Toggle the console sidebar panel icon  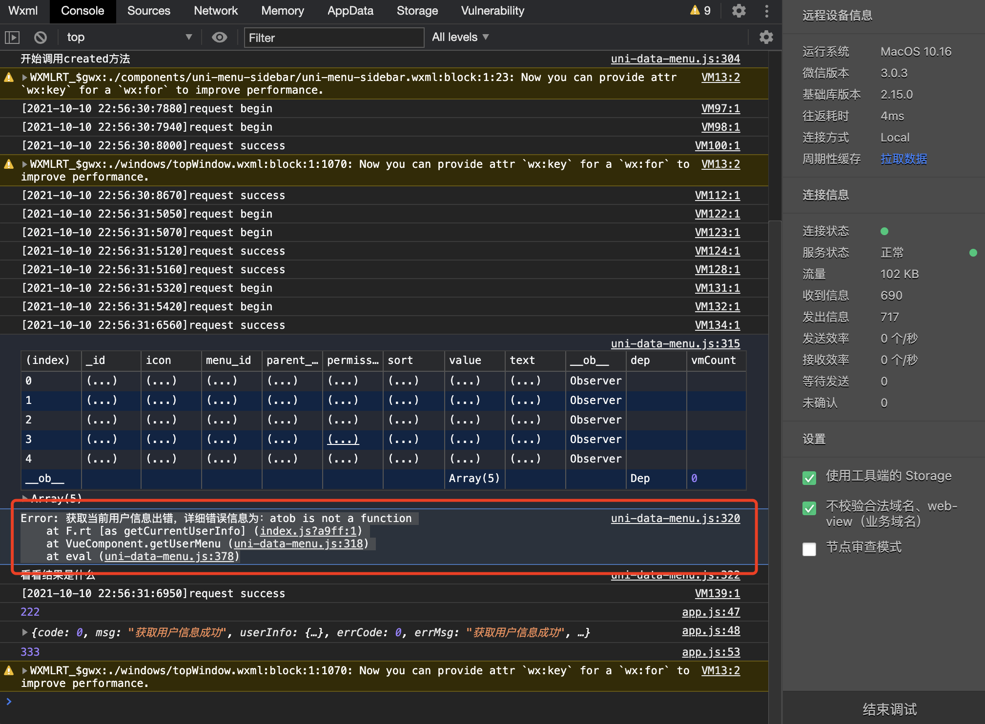point(12,37)
